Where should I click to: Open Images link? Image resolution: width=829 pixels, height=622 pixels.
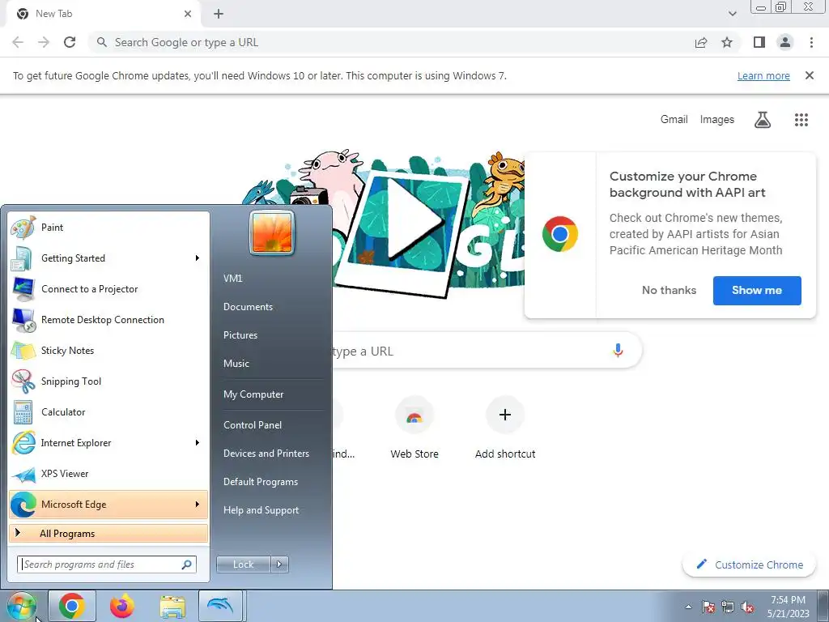click(x=717, y=120)
